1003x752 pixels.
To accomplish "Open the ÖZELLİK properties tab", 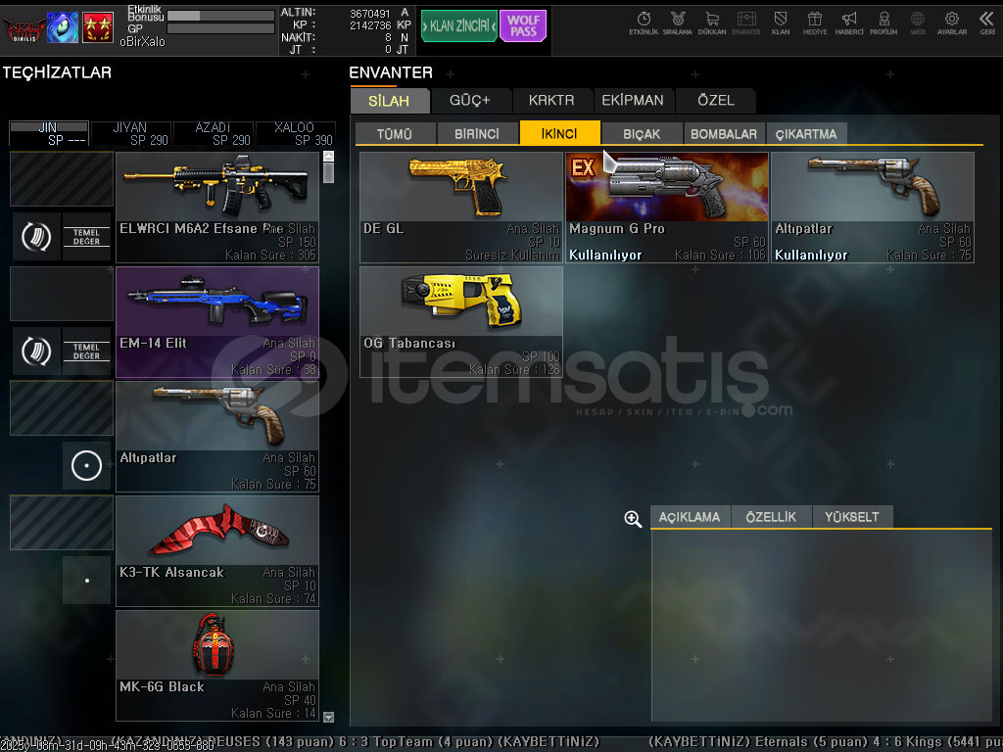I will click(x=771, y=517).
